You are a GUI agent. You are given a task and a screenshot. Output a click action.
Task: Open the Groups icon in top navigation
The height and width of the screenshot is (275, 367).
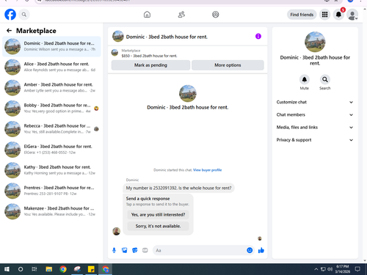coord(216,15)
